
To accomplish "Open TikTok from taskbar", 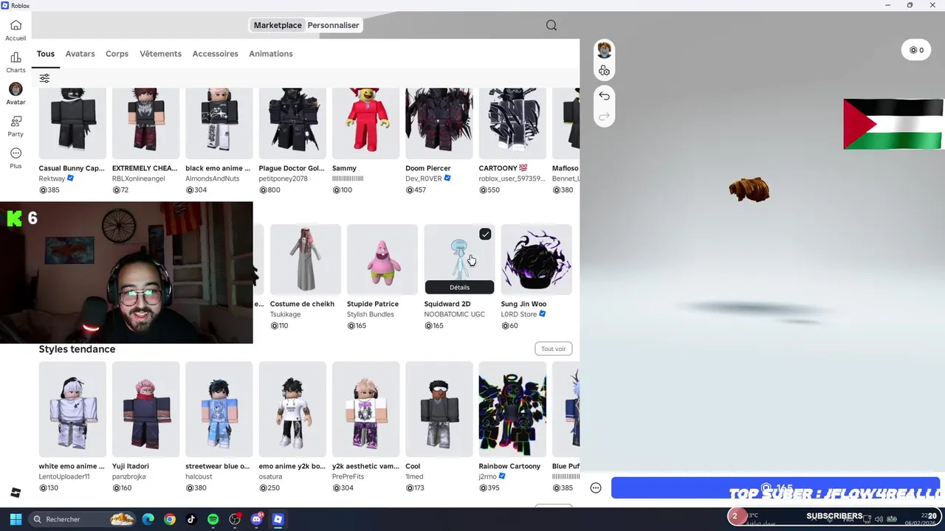I will click(191, 519).
